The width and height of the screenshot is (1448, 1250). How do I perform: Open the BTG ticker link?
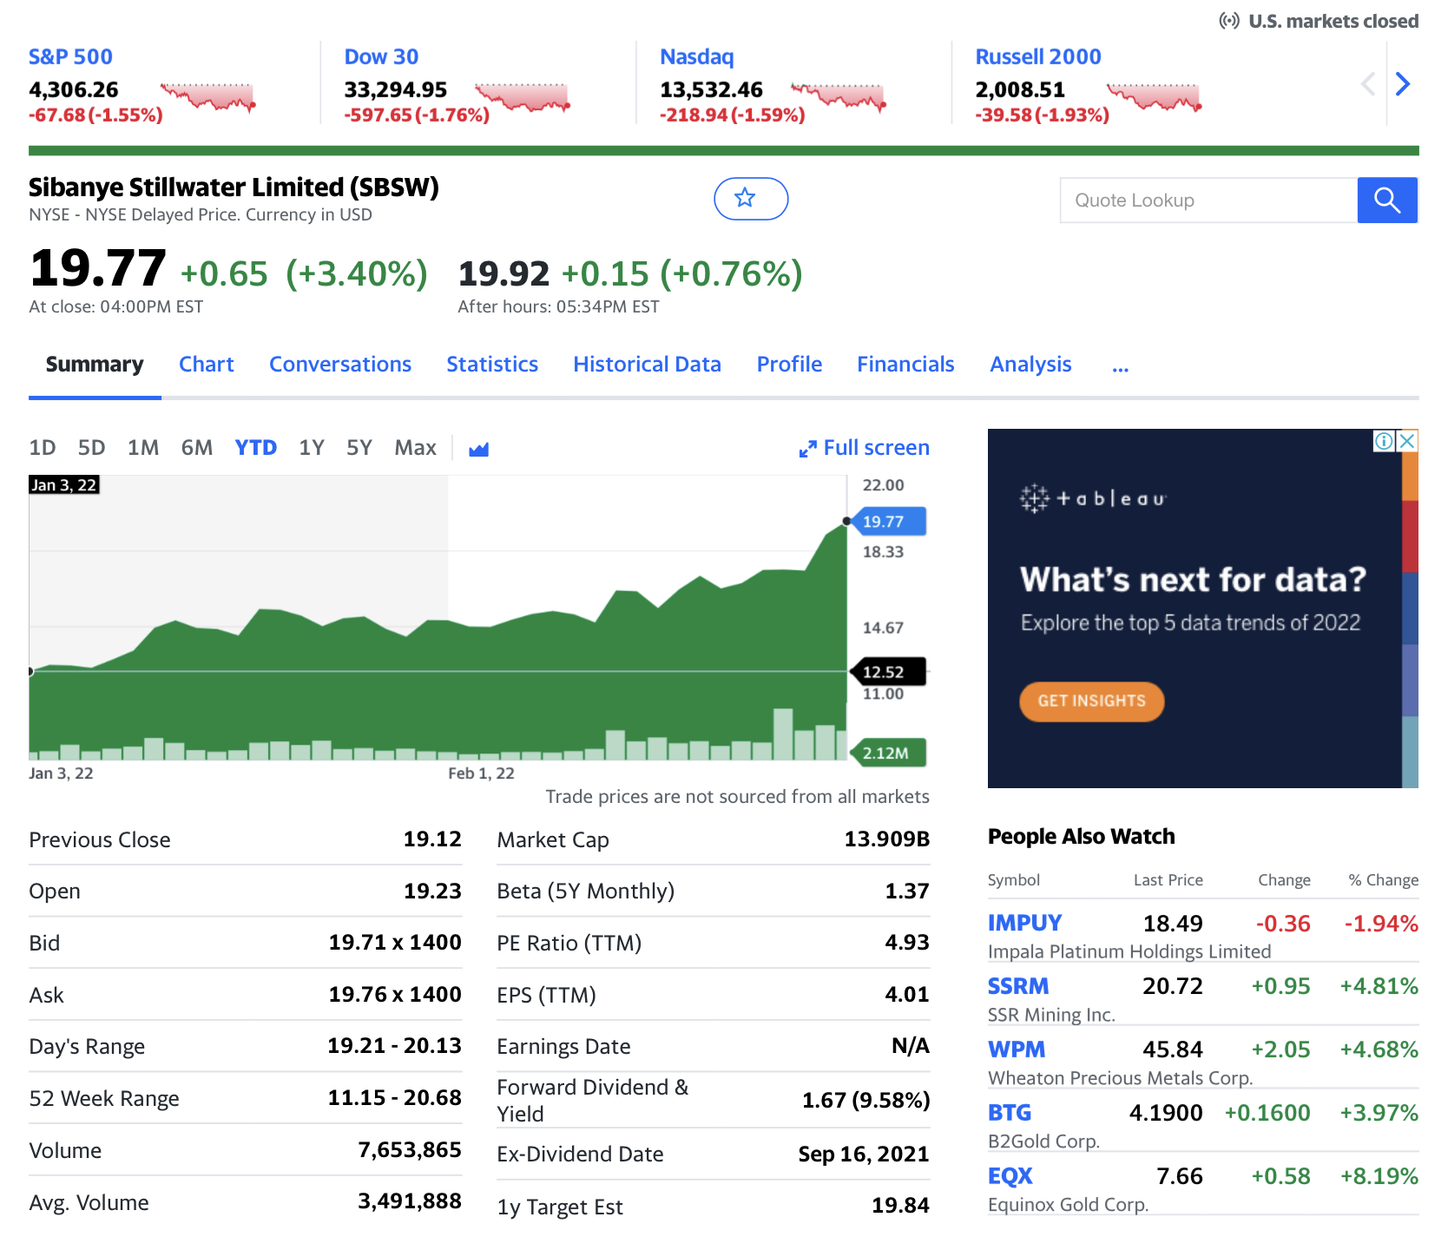coord(1010,1113)
